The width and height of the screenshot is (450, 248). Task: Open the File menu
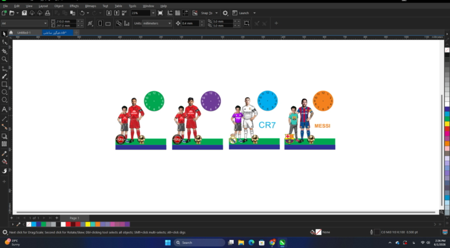[x=5, y=6]
